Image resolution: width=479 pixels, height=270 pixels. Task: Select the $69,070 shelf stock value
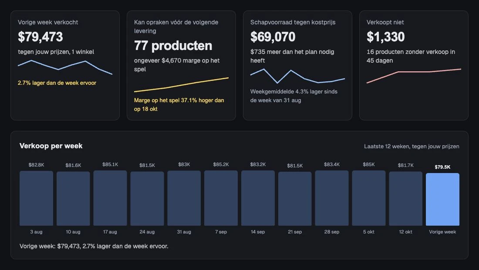pos(273,37)
